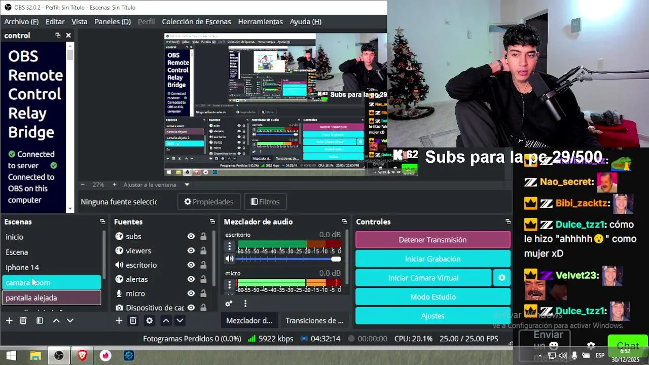This screenshot has width=649, height=365.
Task: Open Vista menu
Action: click(80, 21)
